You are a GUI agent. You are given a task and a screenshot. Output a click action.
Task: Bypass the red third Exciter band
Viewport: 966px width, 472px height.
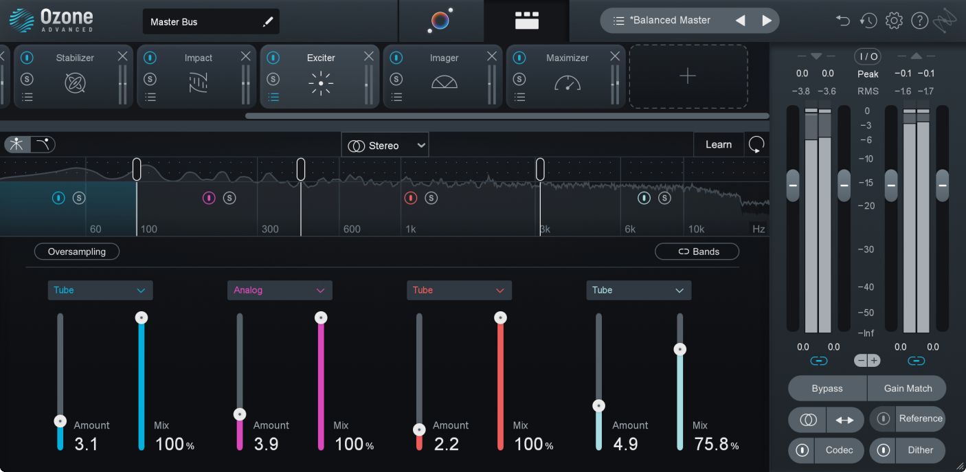tap(411, 198)
